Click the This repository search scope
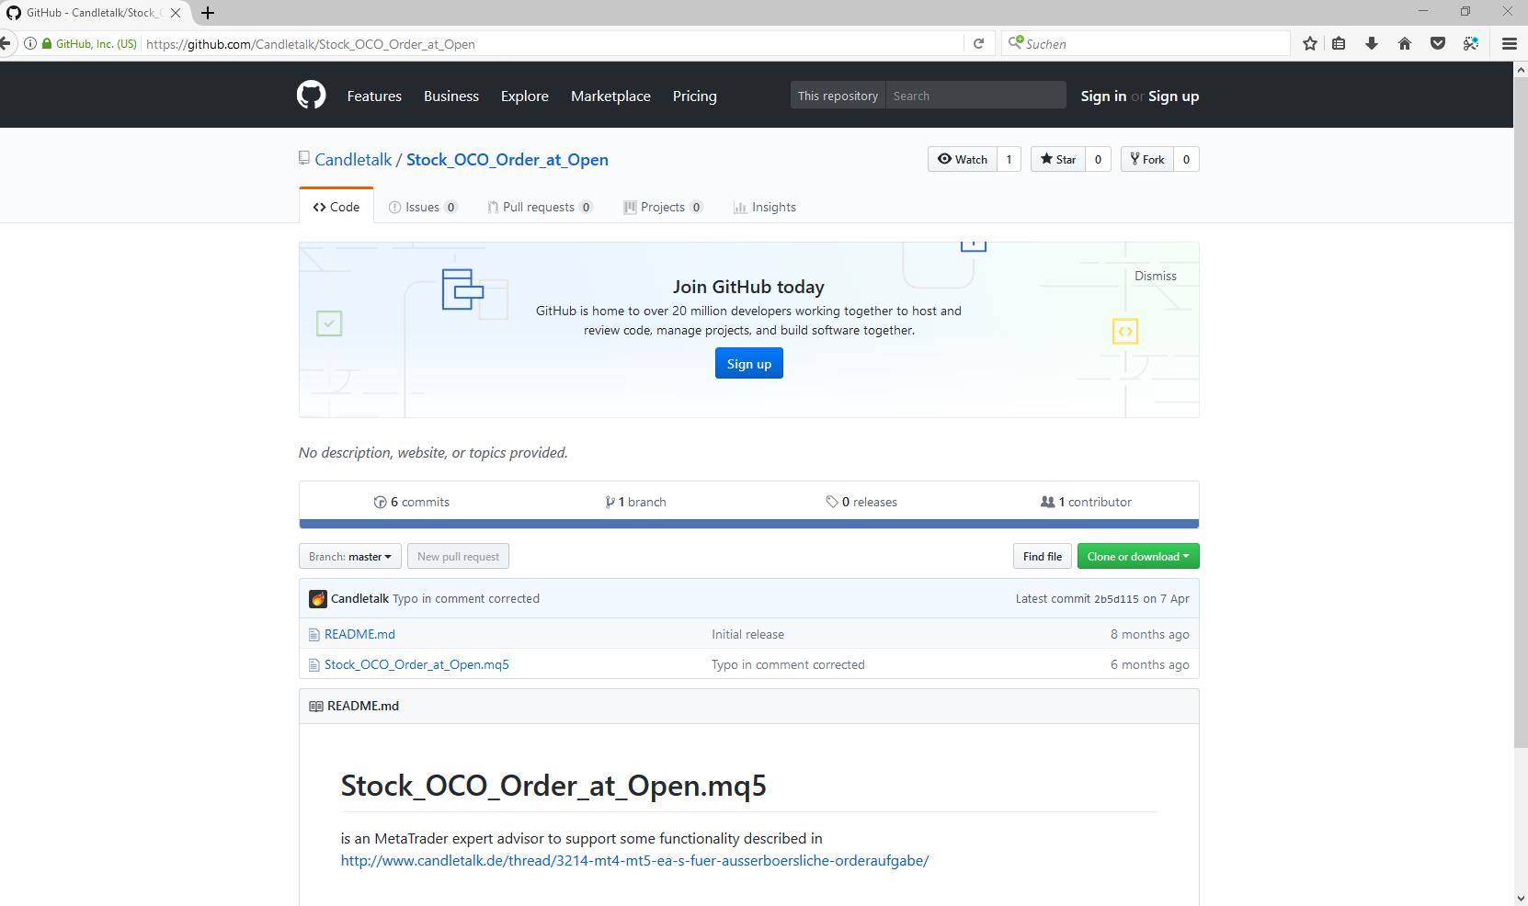 (x=838, y=96)
